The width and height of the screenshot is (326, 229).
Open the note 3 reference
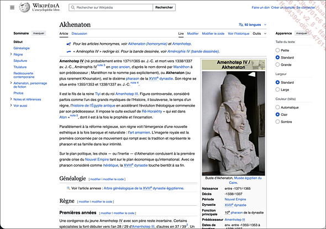click(x=101, y=65)
